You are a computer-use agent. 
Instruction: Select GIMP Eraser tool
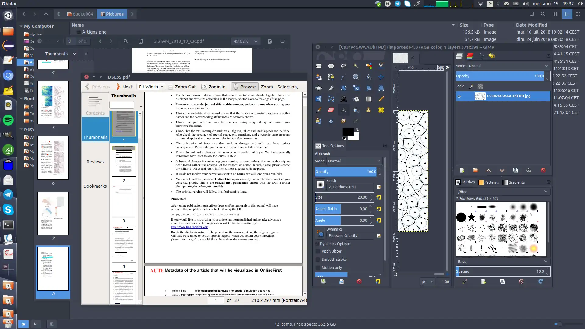coord(331,110)
